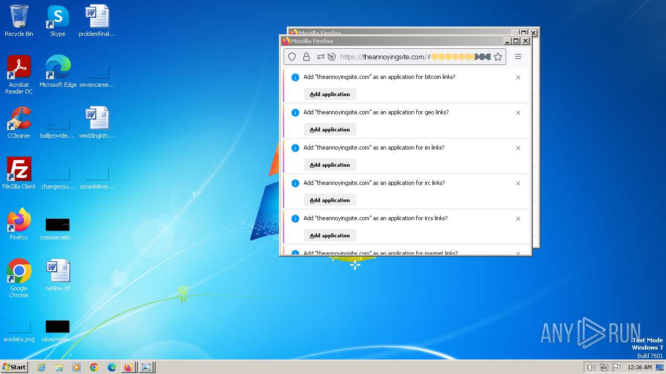
Task: Add application for bitcoin links
Action: (330, 94)
